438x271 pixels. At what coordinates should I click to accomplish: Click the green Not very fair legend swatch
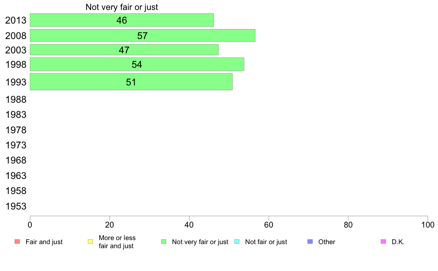click(164, 242)
